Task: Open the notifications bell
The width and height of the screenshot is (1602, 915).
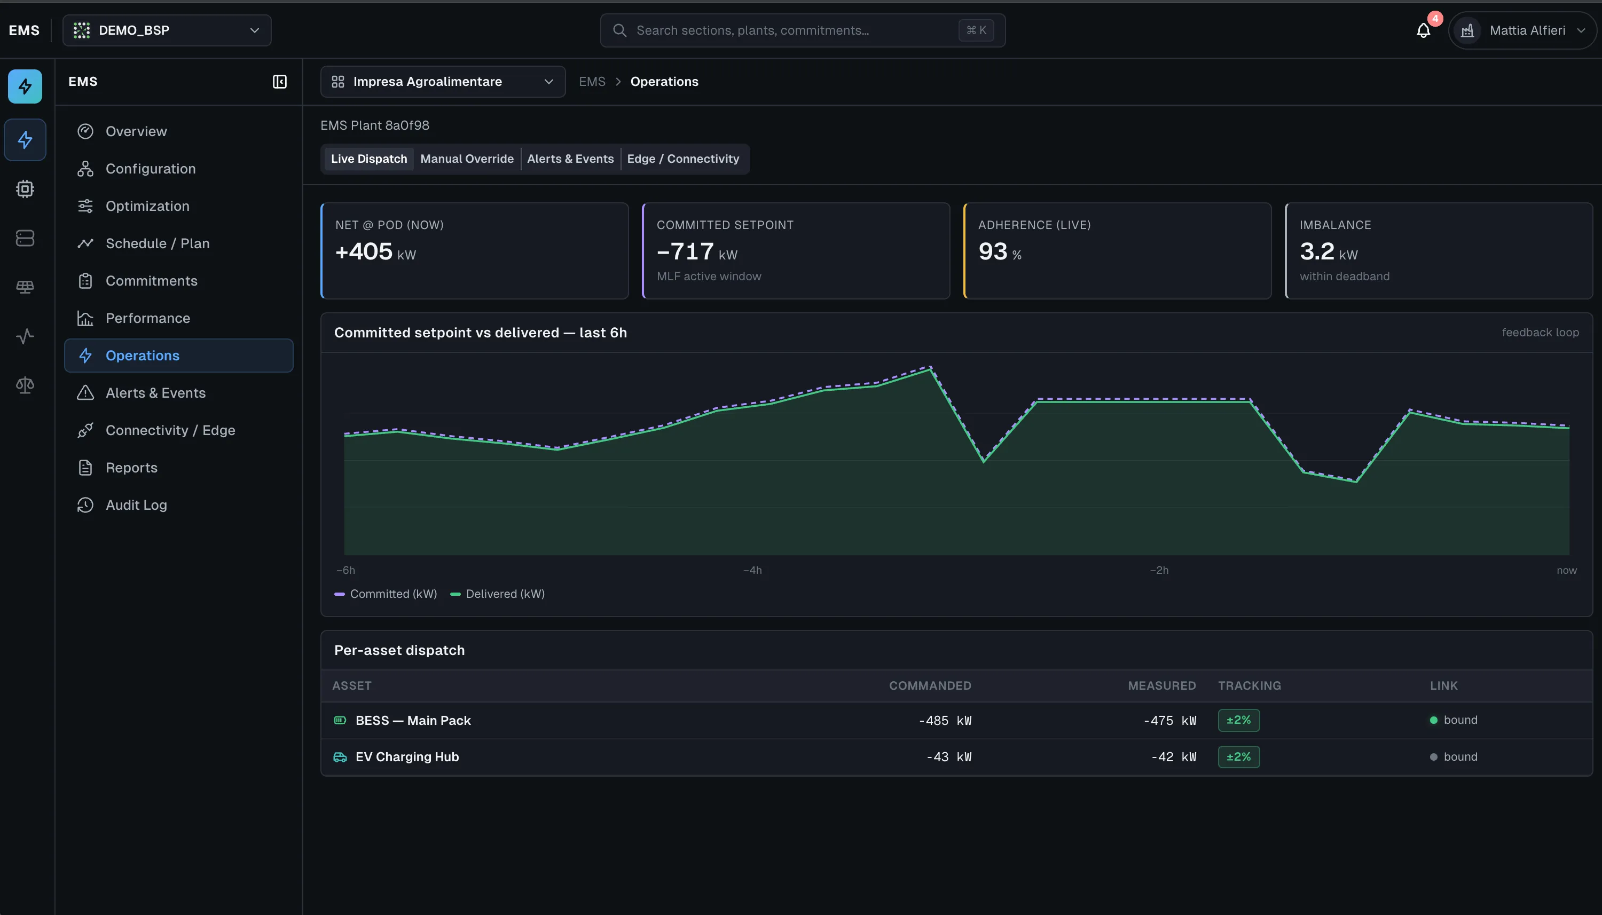Action: (1424, 31)
